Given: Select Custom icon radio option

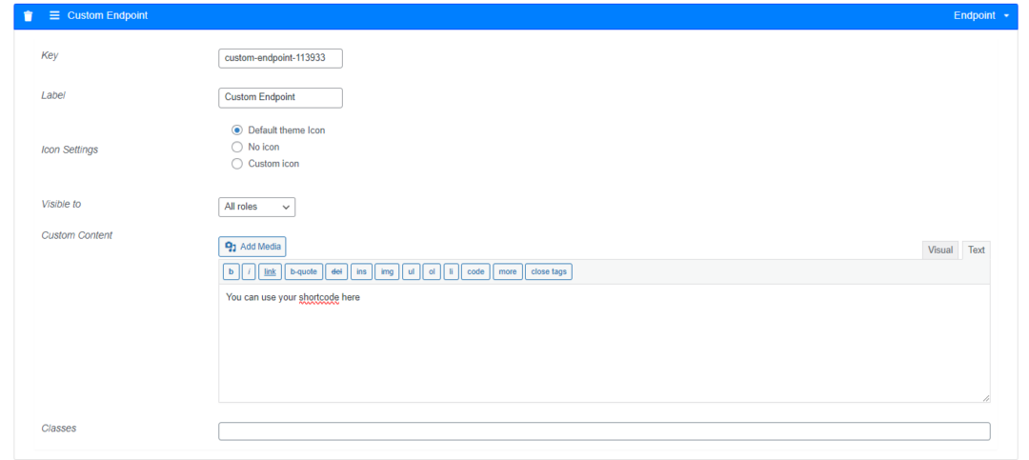Looking at the screenshot, I should [237, 164].
